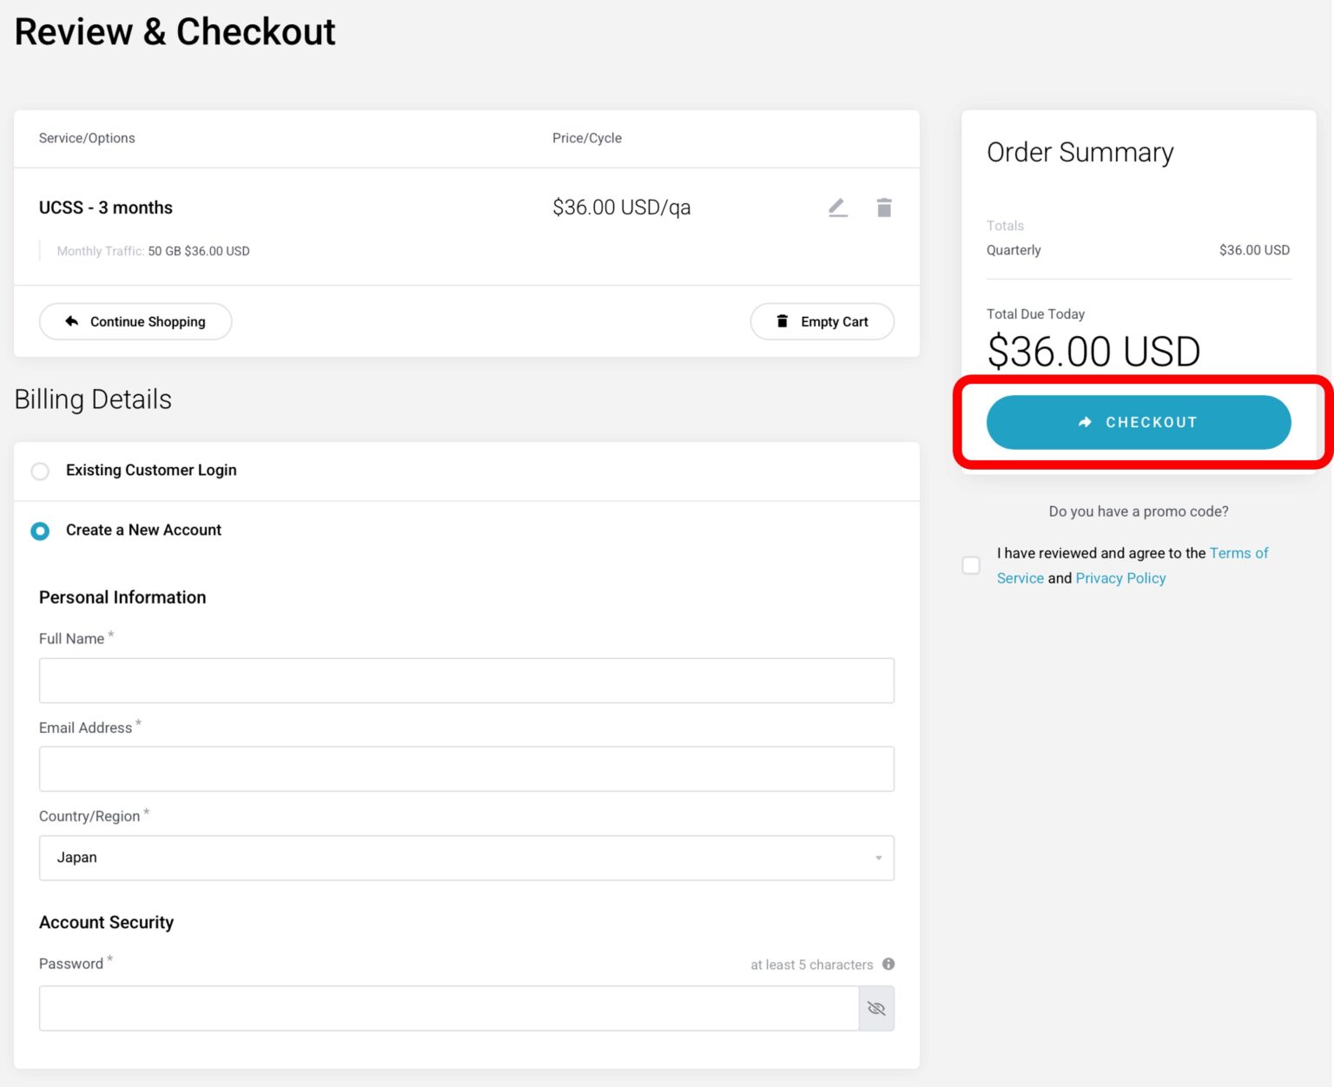Select the Existing Customer Login option
1334x1087 pixels.
40,471
